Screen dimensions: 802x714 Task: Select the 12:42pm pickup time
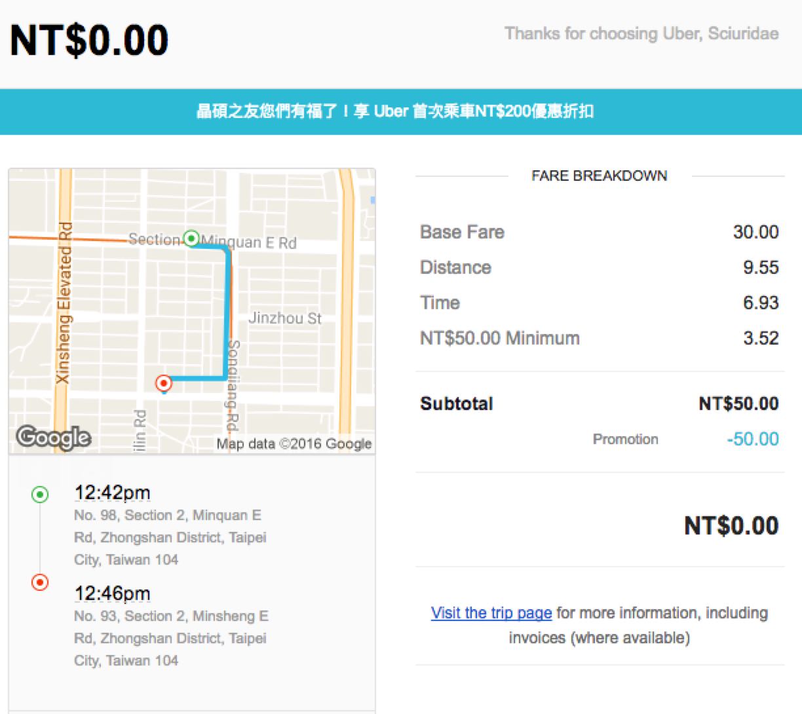click(x=112, y=493)
